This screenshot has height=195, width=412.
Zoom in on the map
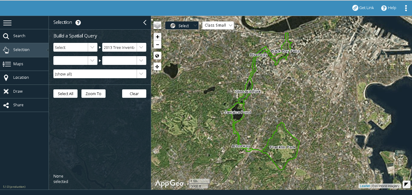click(157, 37)
